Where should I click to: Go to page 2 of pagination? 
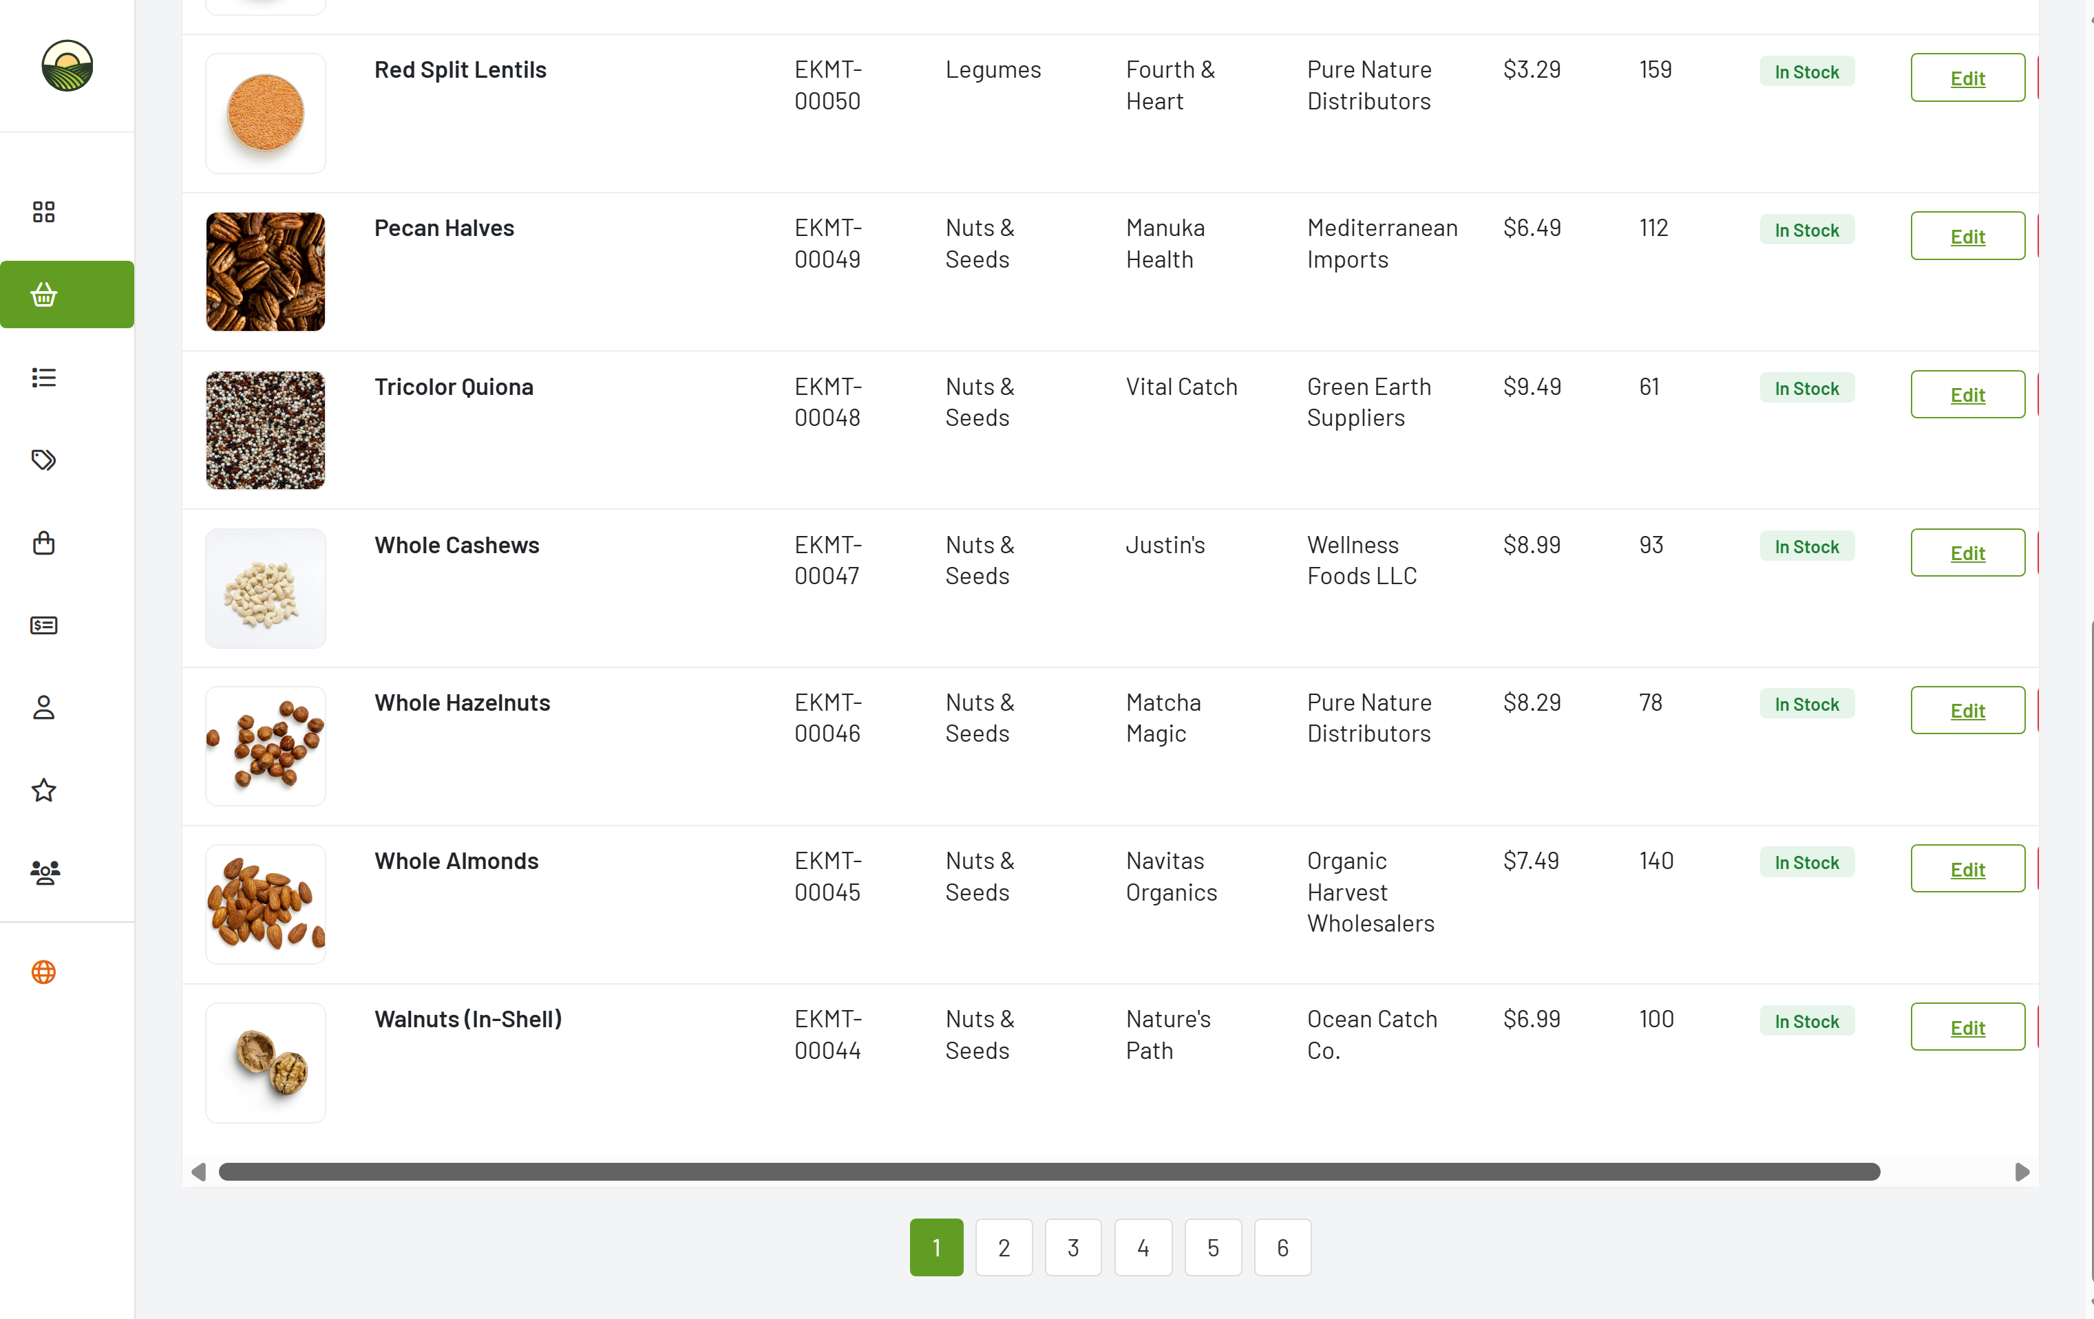pyautogui.click(x=1004, y=1247)
